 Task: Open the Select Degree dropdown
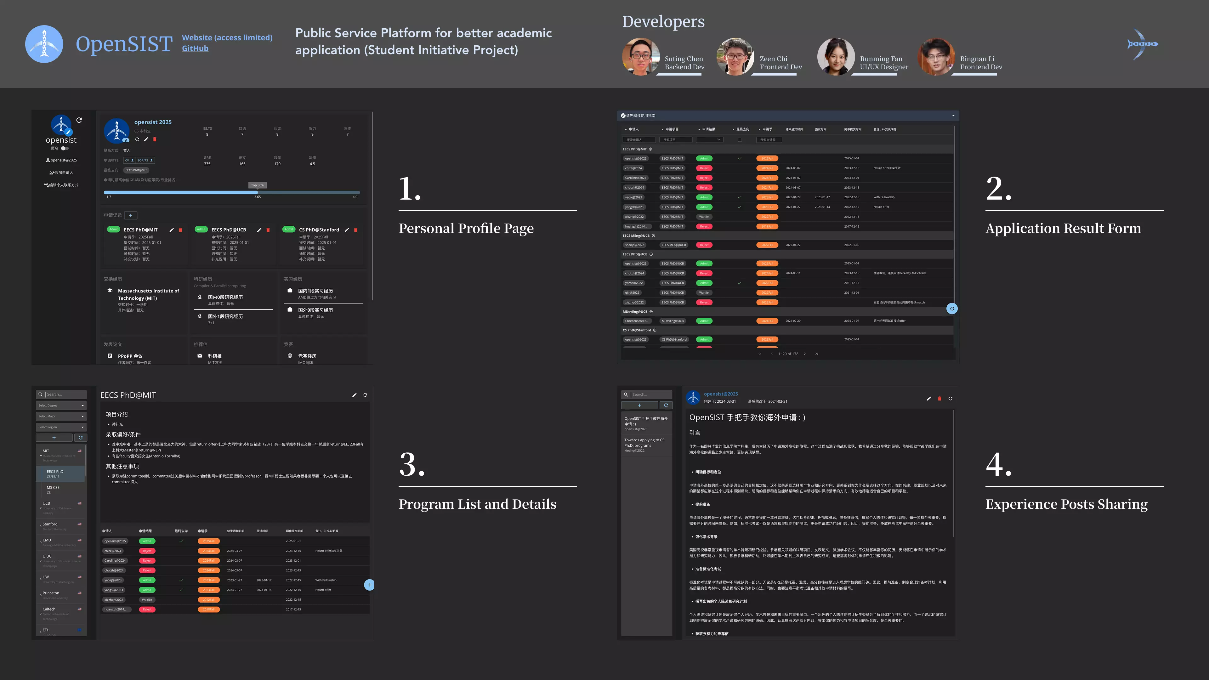[61, 405]
